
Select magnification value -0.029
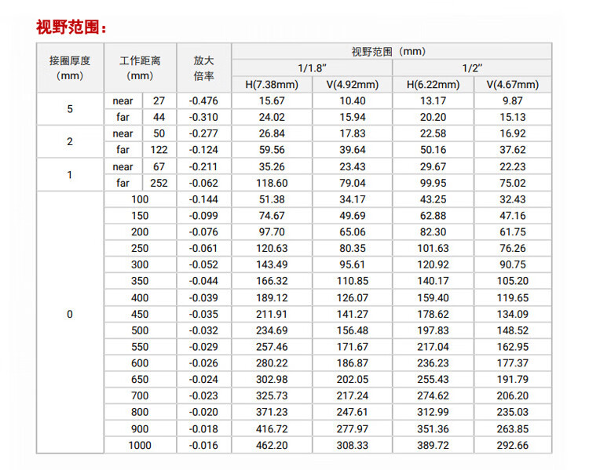click(x=203, y=347)
